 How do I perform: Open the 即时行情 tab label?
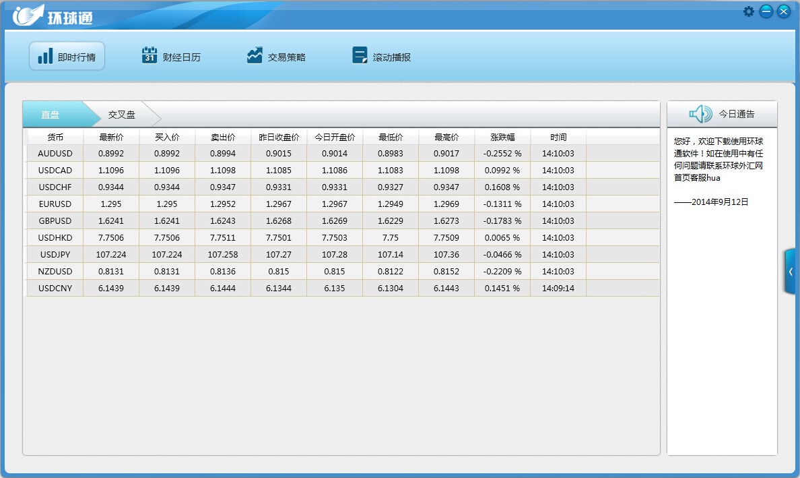pos(77,57)
